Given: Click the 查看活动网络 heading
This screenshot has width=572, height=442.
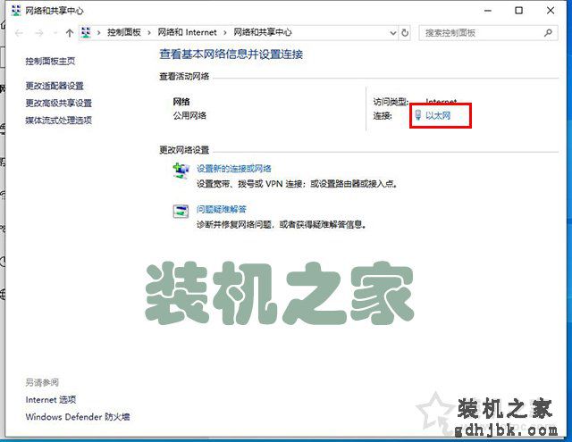Looking at the screenshot, I should [x=184, y=77].
